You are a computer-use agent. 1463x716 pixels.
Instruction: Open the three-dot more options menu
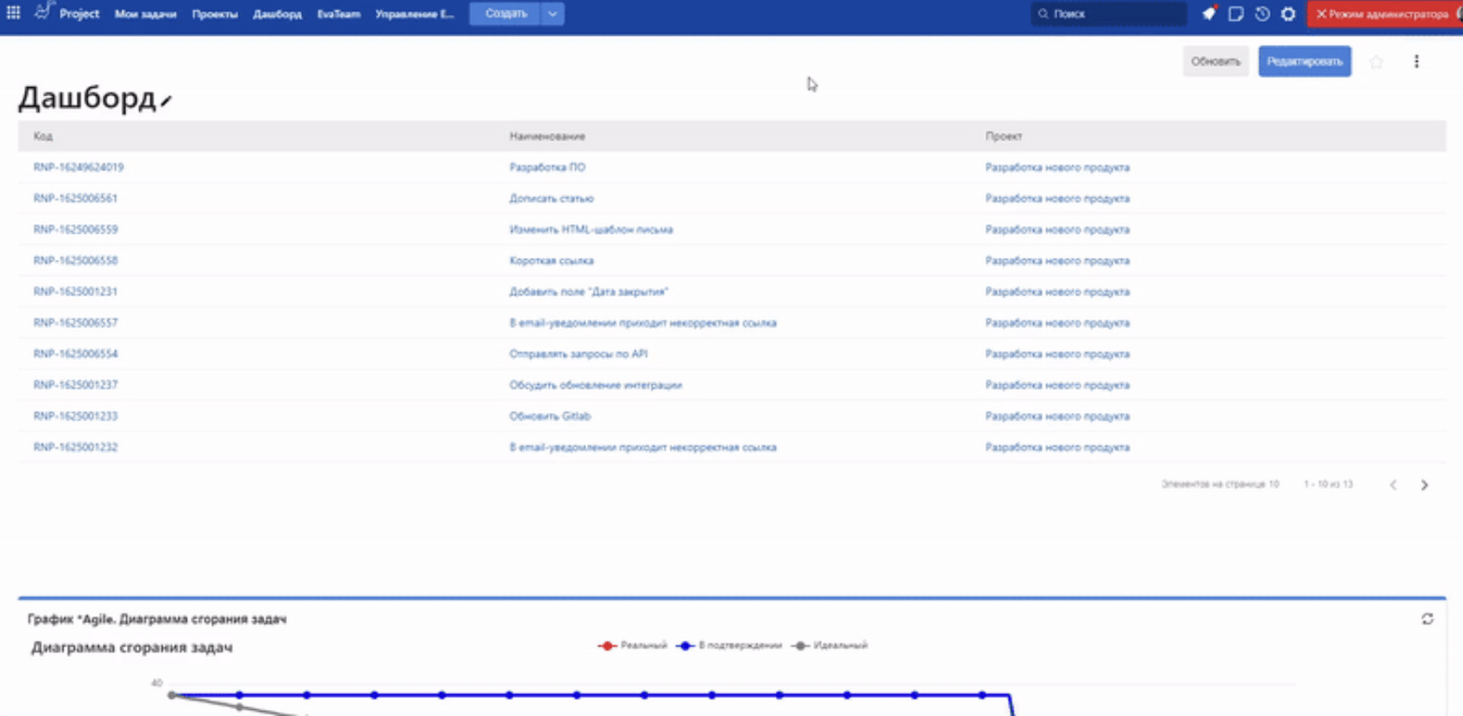pyautogui.click(x=1416, y=62)
